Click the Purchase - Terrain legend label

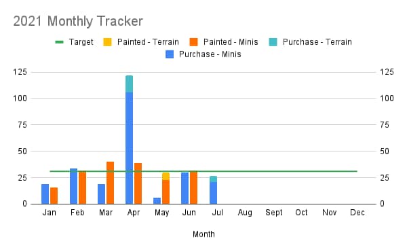317,42
